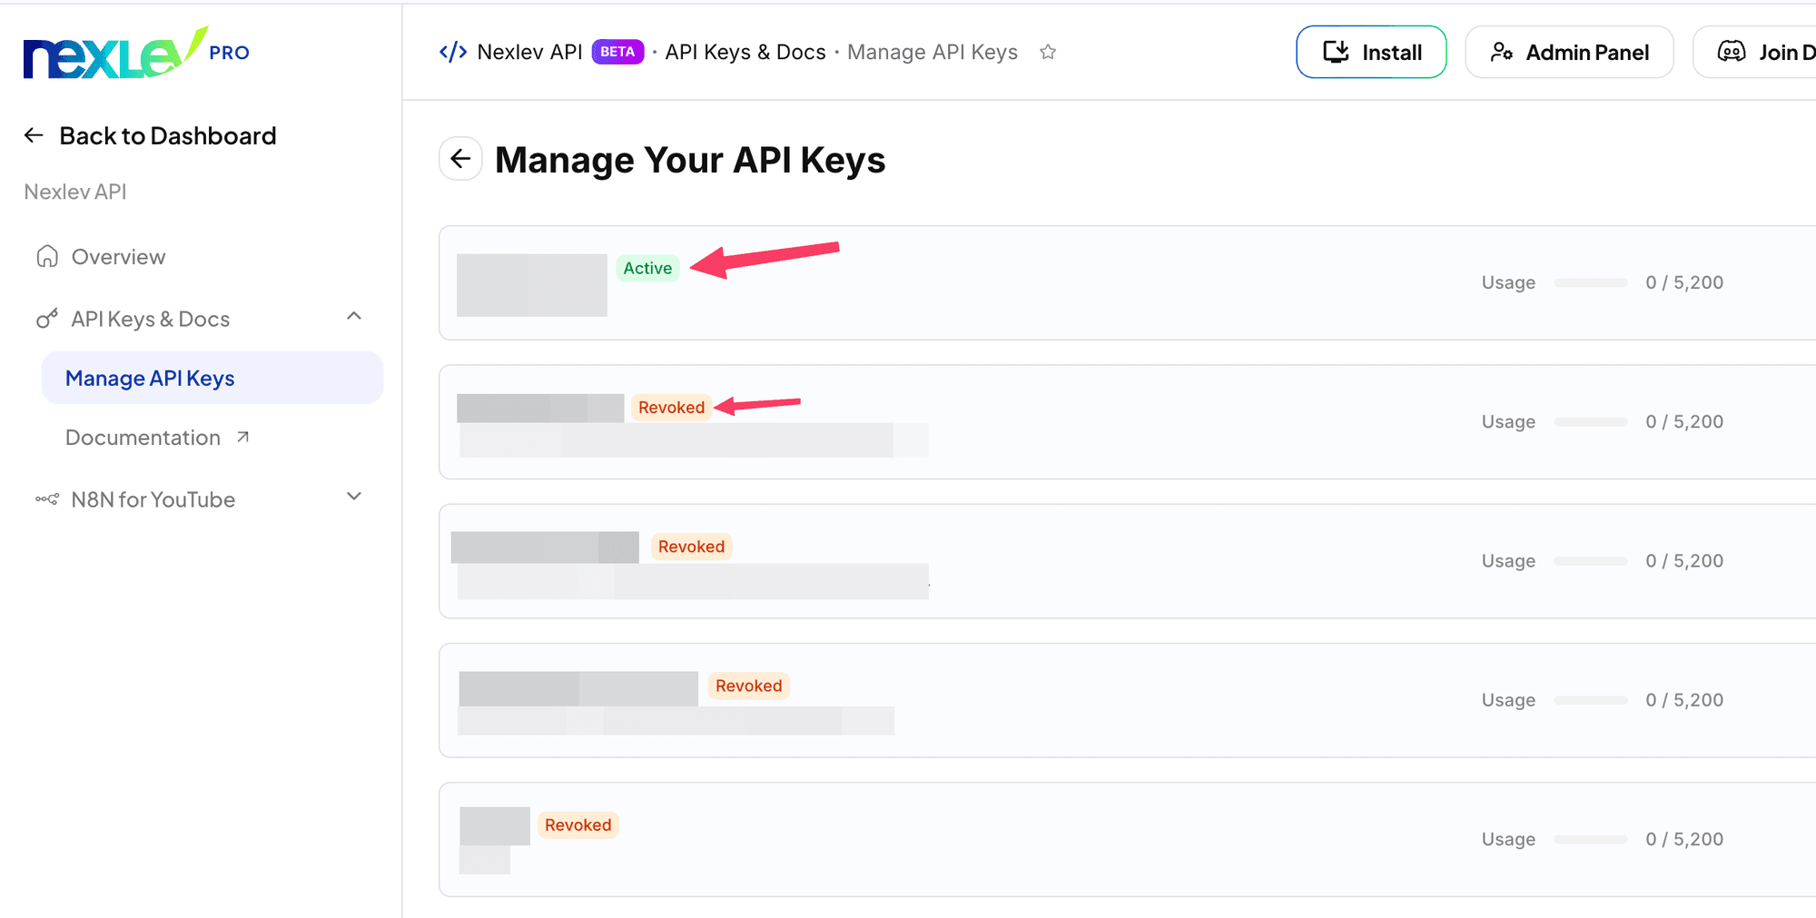Image resolution: width=1816 pixels, height=918 pixels.
Task: Click the green Active status badge
Action: [x=647, y=268]
